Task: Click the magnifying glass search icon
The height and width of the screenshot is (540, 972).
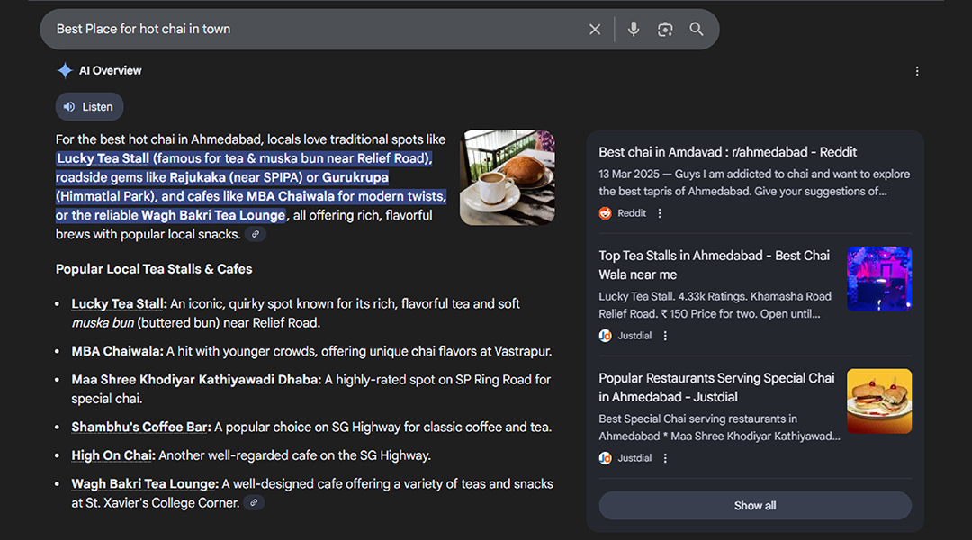Action: [x=697, y=30]
